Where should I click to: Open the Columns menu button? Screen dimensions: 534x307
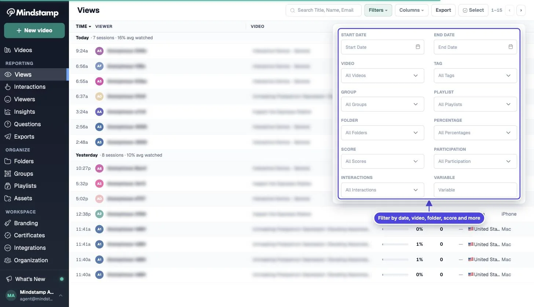(x=412, y=10)
